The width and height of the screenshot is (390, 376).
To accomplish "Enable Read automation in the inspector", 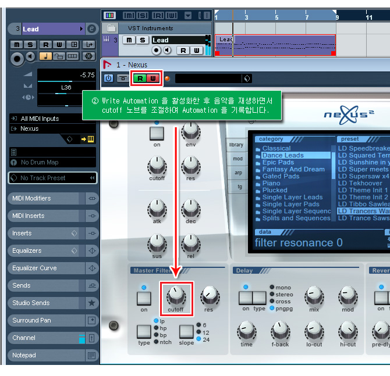I will click(x=46, y=45).
